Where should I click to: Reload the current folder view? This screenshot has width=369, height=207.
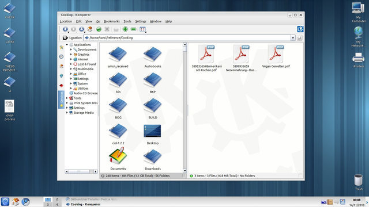(99, 29)
